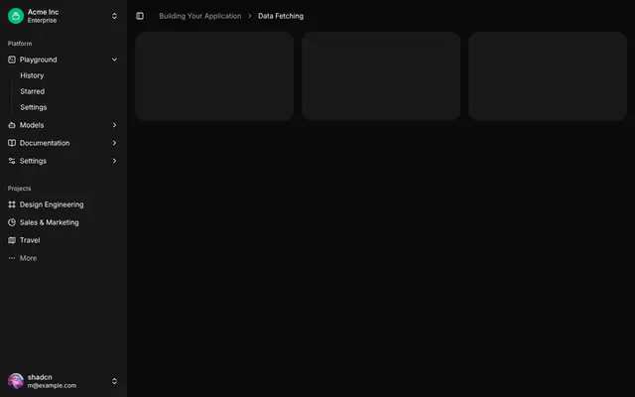Select the platform Settings menu label
Viewport: 635px width, 397px height.
(x=33, y=161)
